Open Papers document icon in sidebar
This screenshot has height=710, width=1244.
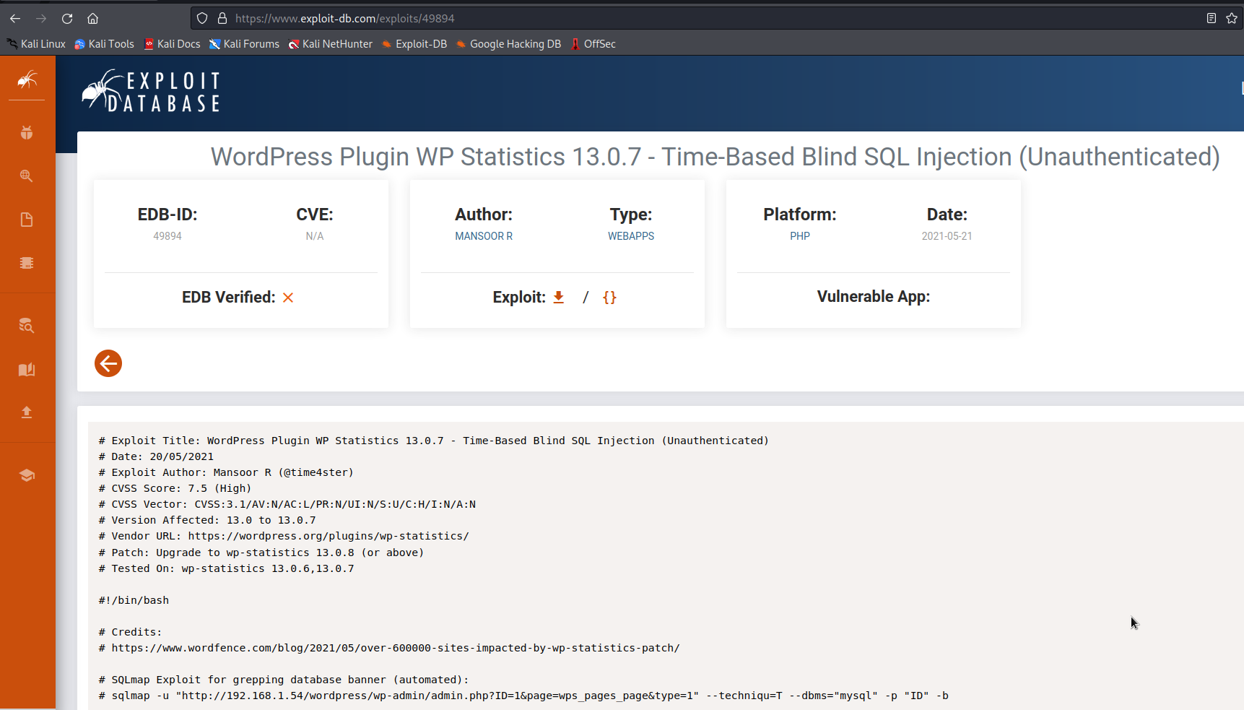pyautogui.click(x=27, y=220)
